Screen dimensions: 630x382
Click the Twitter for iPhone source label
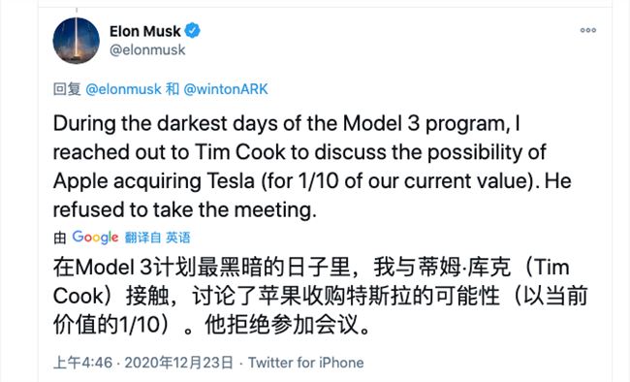click(305, 363)
